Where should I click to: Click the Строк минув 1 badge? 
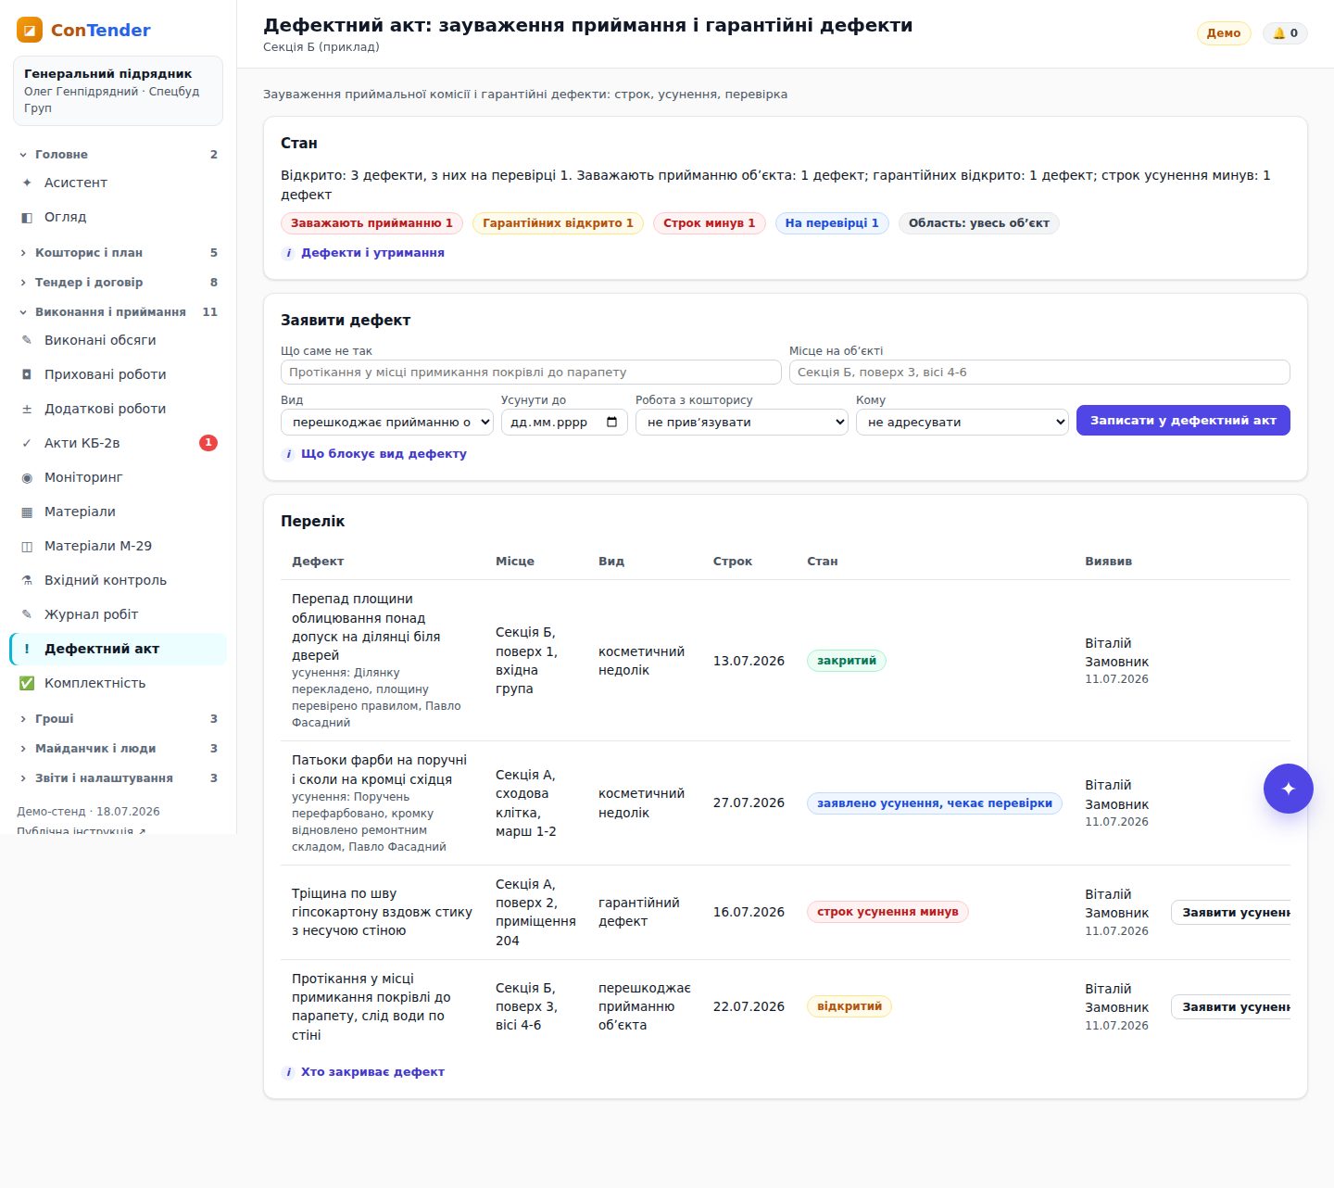709,223
